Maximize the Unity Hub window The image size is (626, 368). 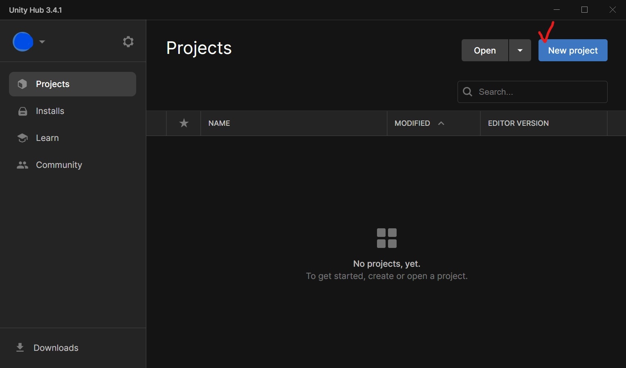pyautogui.click(x=584, y=10)
